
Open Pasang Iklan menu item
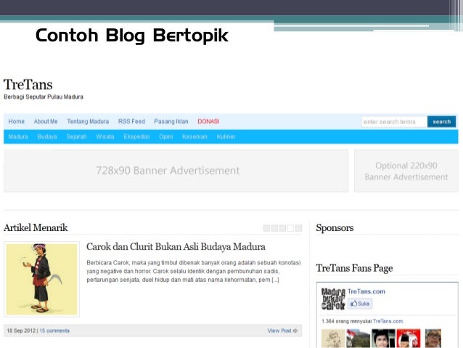point(171,121)
